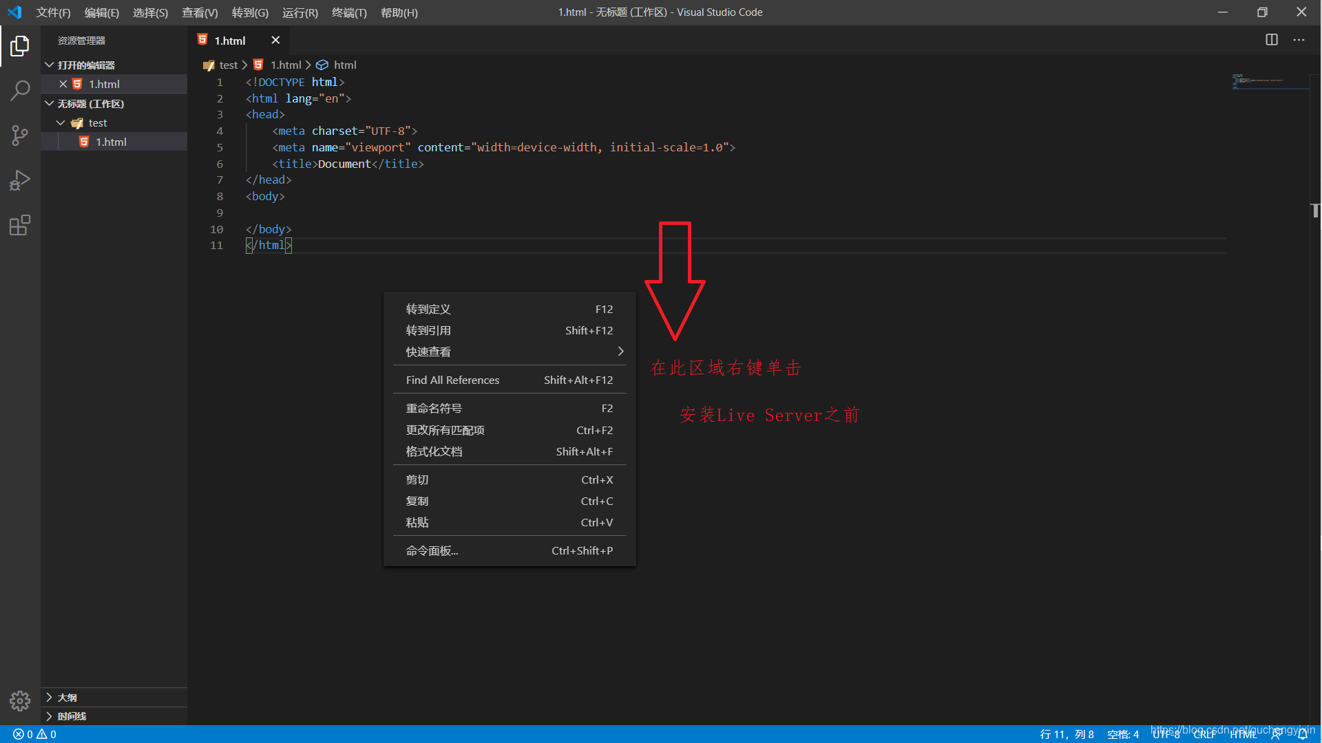Choose Find All References in context menu

click(510, 380)
